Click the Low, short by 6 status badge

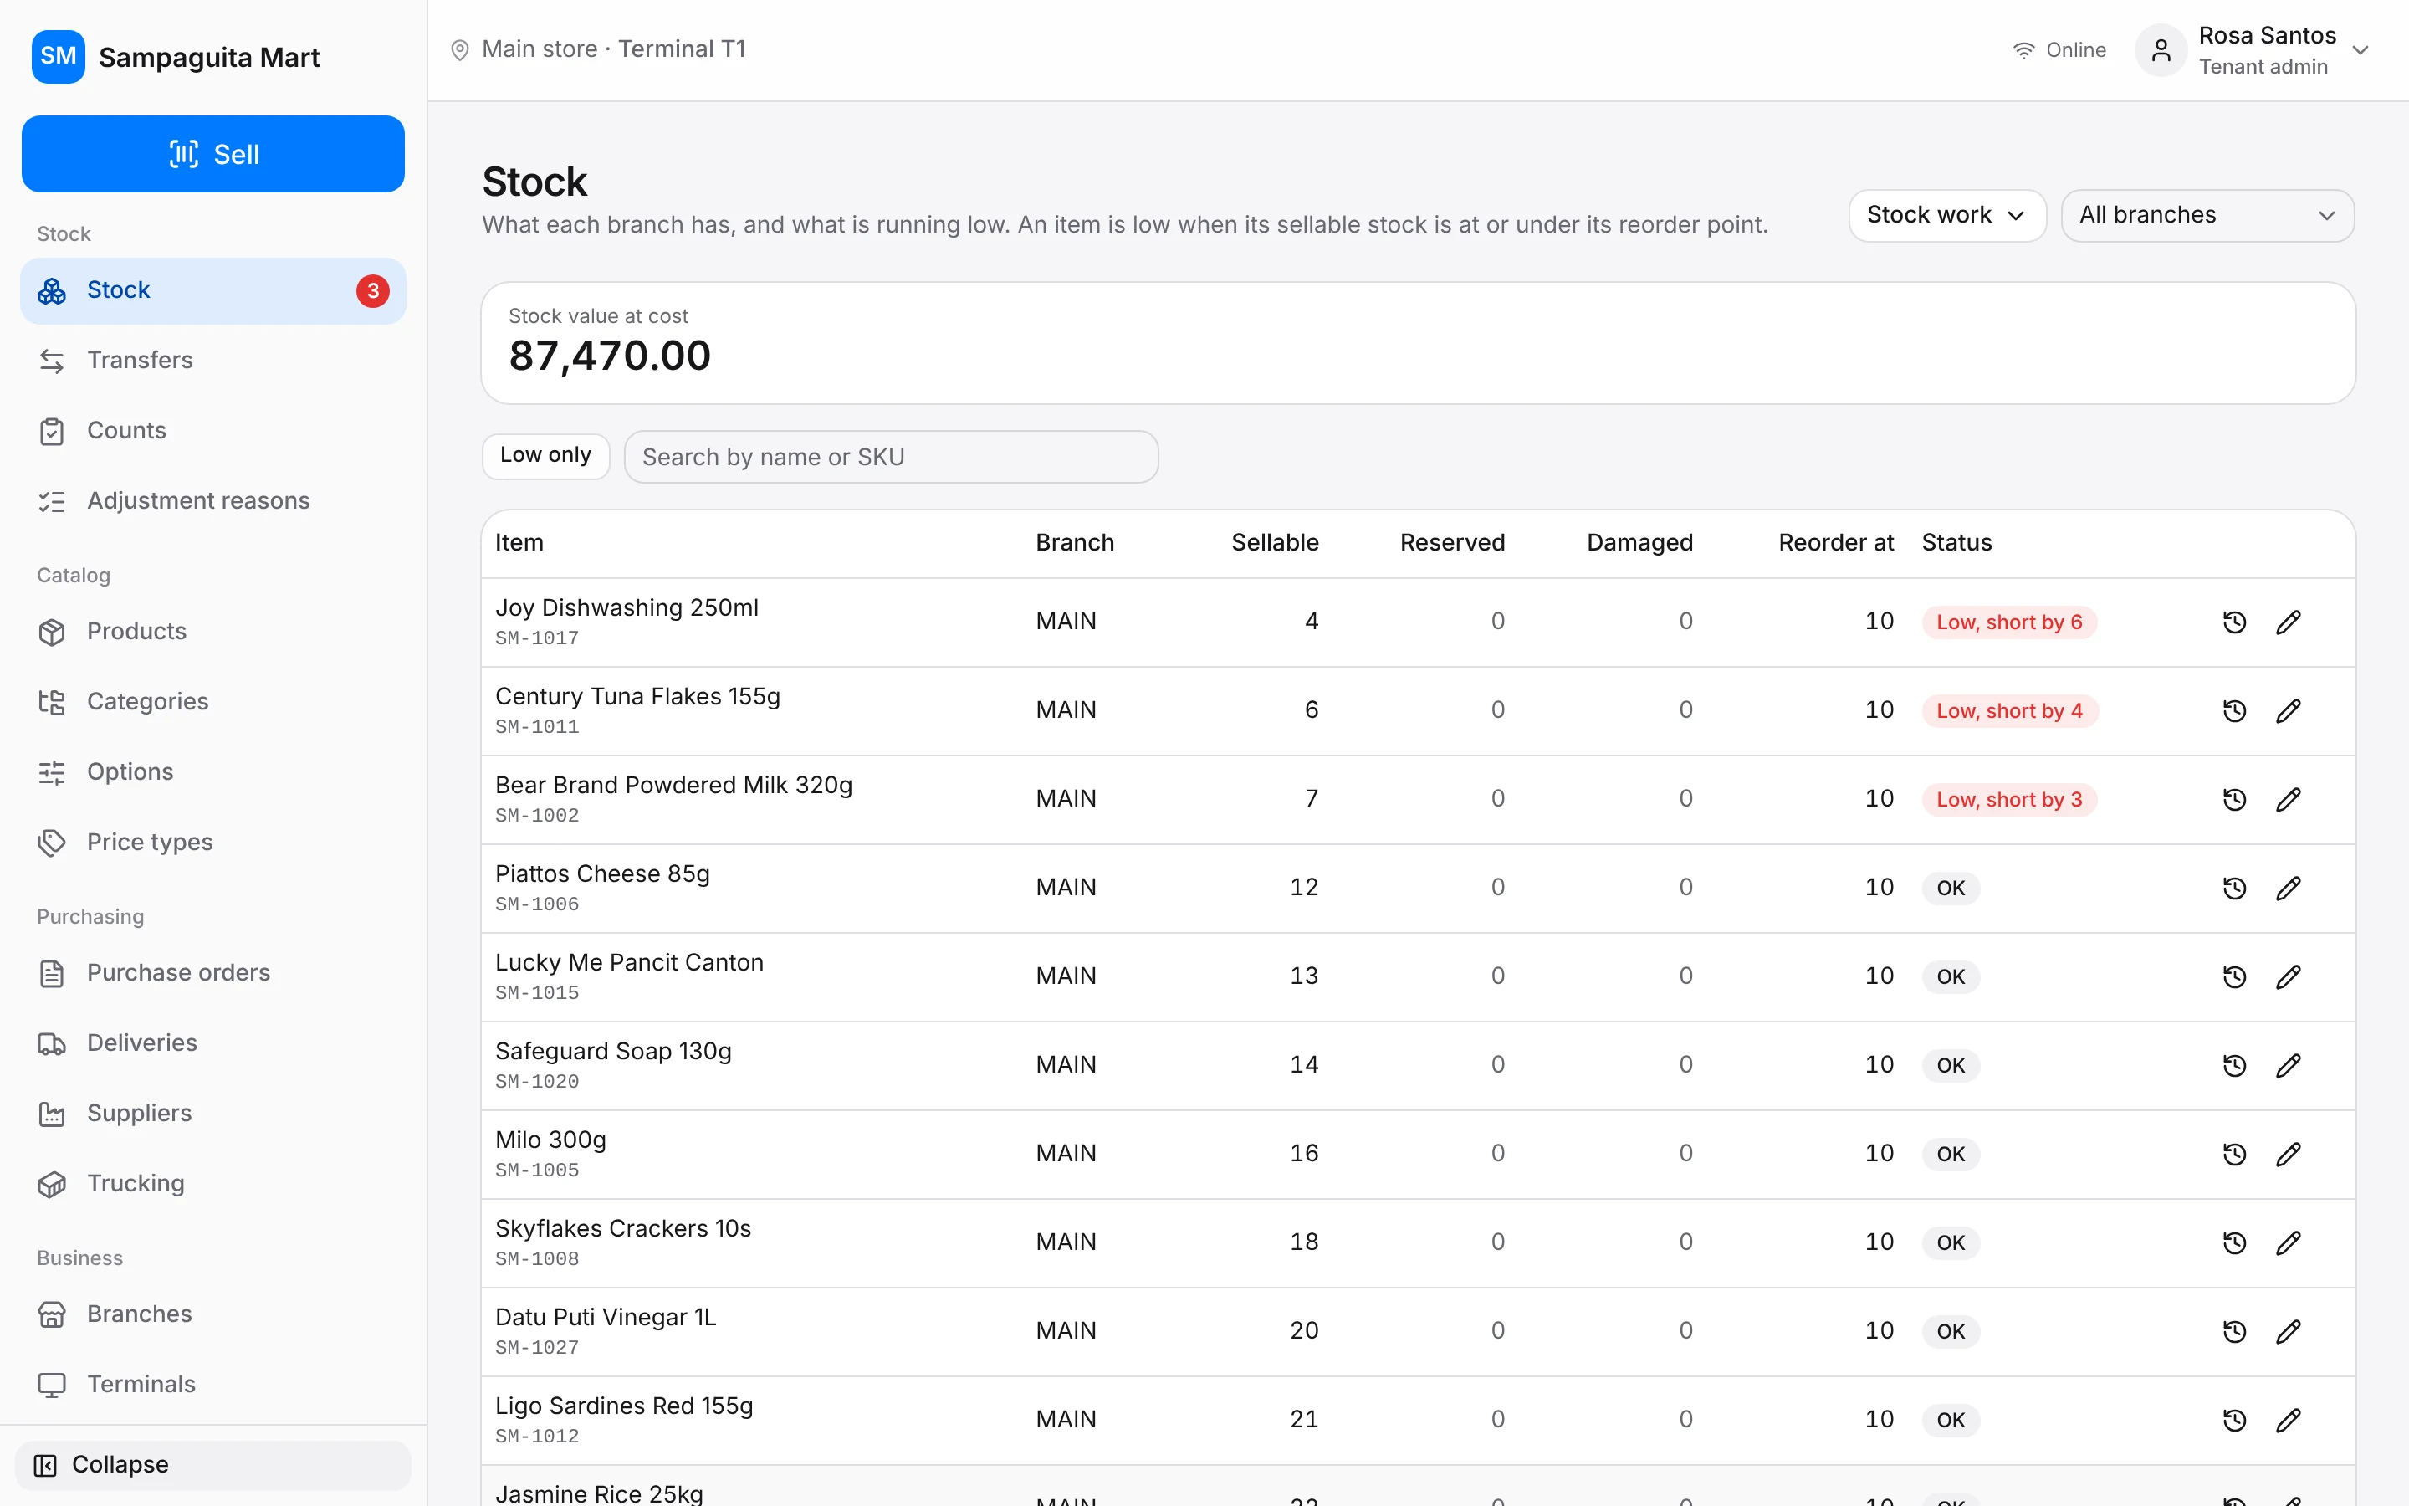click(x=2009, y=622)
